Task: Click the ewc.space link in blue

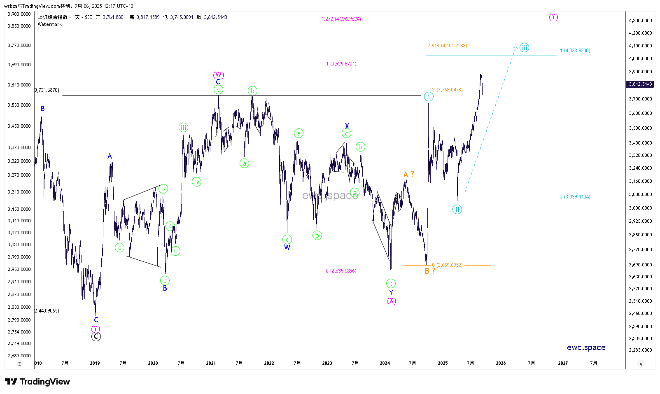Action: click(586, 347)
